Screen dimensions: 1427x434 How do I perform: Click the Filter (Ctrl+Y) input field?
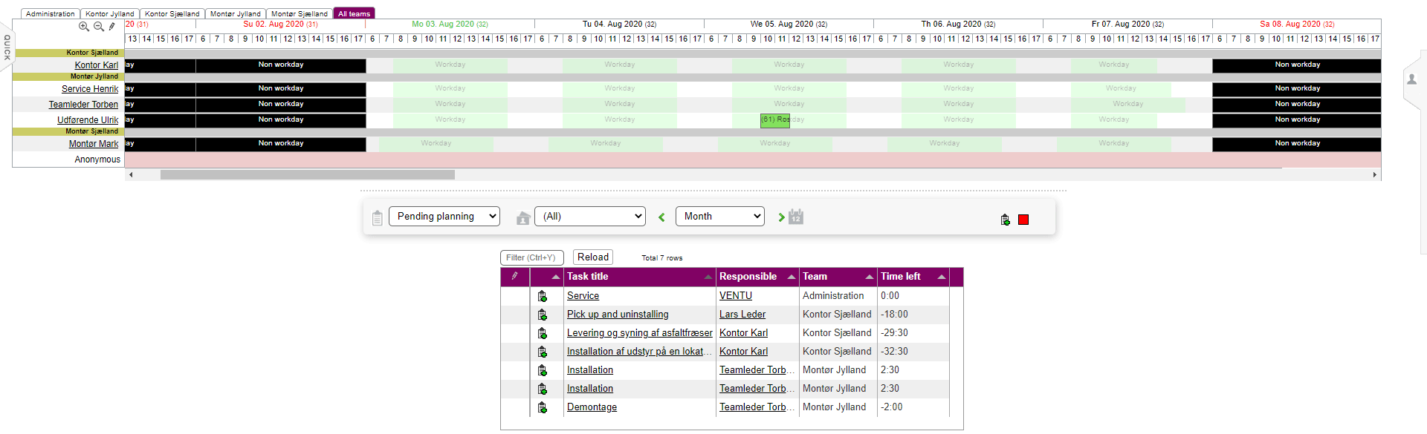(531, 257)
